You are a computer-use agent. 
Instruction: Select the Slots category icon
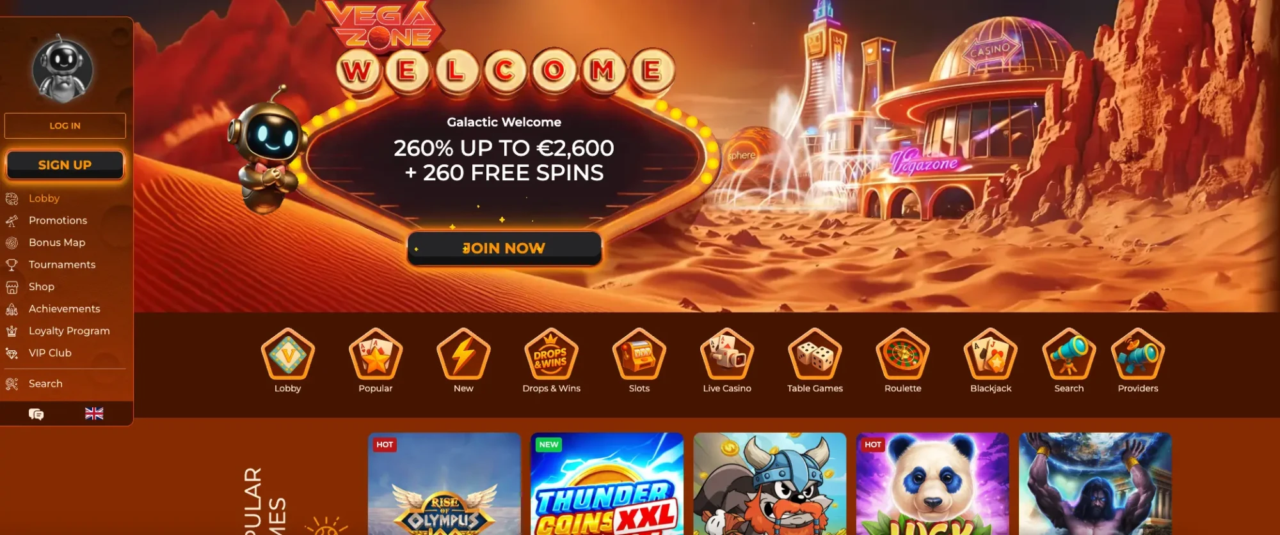click(x=639, y=354)
